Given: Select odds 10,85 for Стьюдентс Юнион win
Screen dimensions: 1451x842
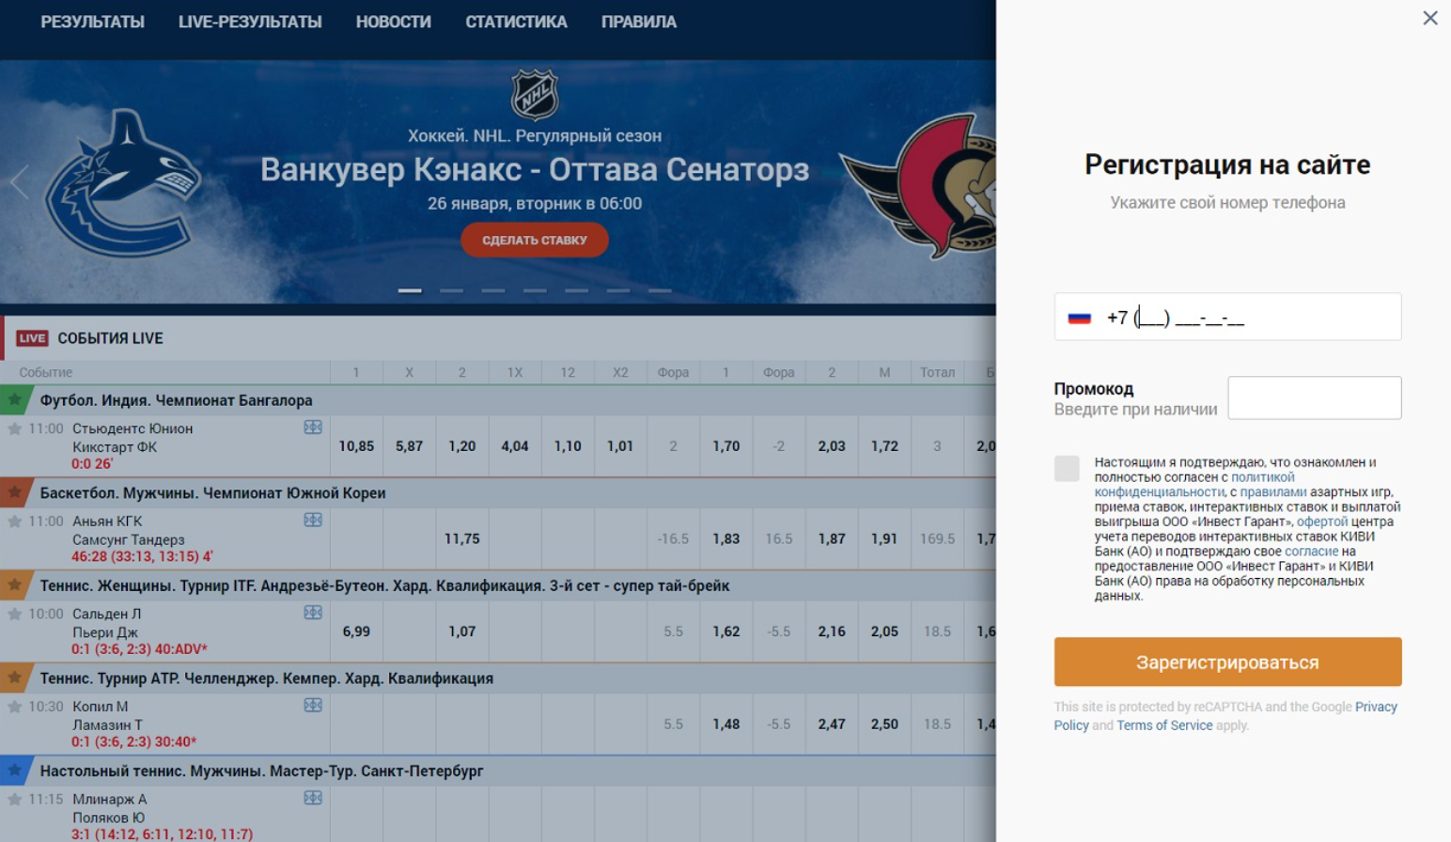Looking at the screenshot, I should pos(356,446).
